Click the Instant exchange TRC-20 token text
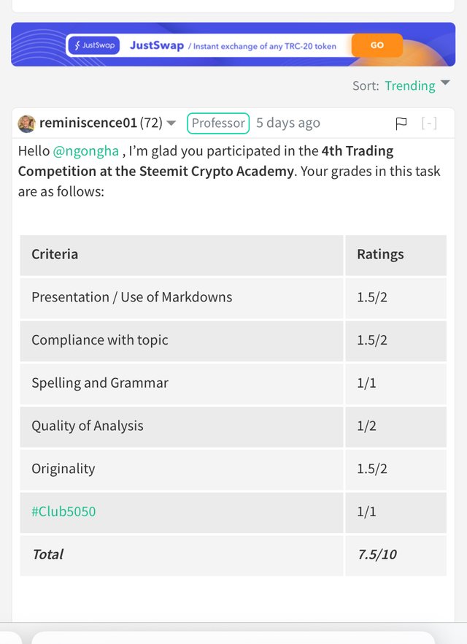 [x=262, y=47]
